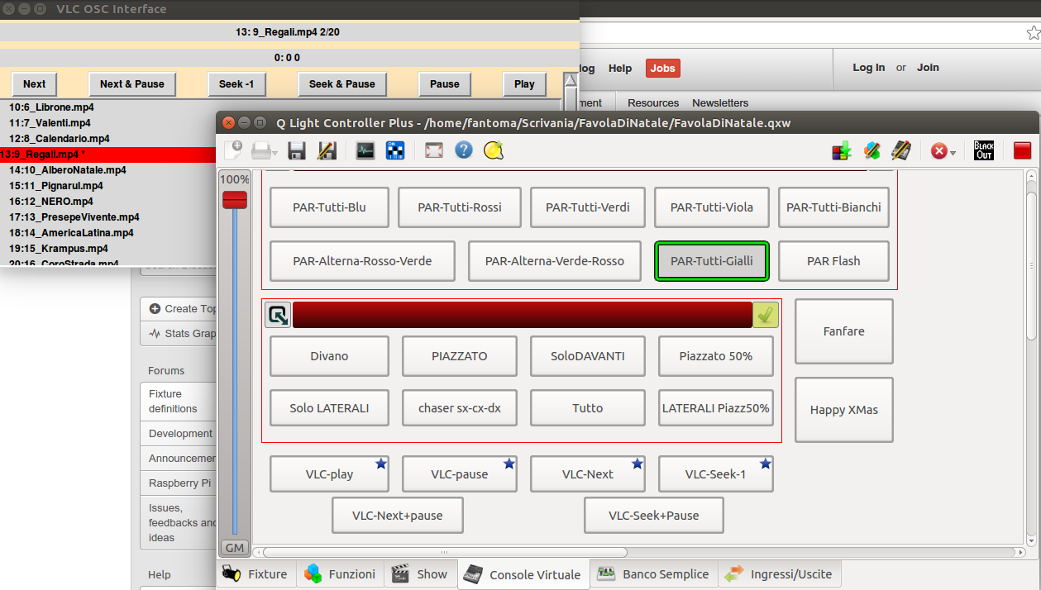Viewport: 1041px width, 590px height.
Task: Click LATERALI Piazz50% button
Action: tap(716, 408)
